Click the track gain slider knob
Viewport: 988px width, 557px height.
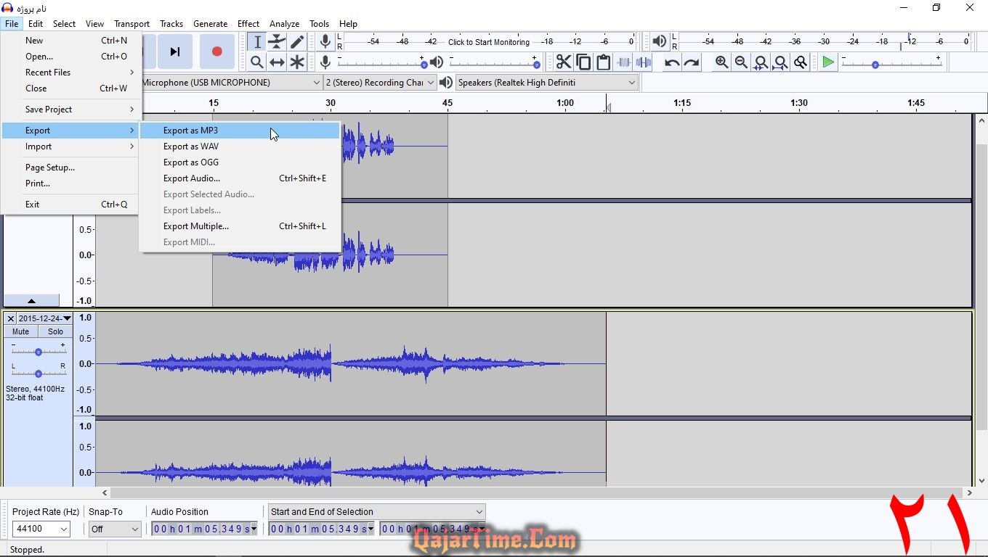coord(39,352)
